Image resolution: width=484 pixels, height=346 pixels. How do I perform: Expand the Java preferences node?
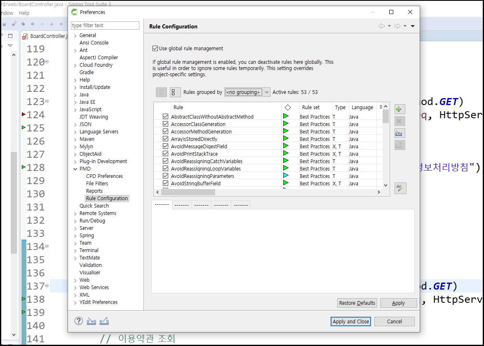coord(75,95)
